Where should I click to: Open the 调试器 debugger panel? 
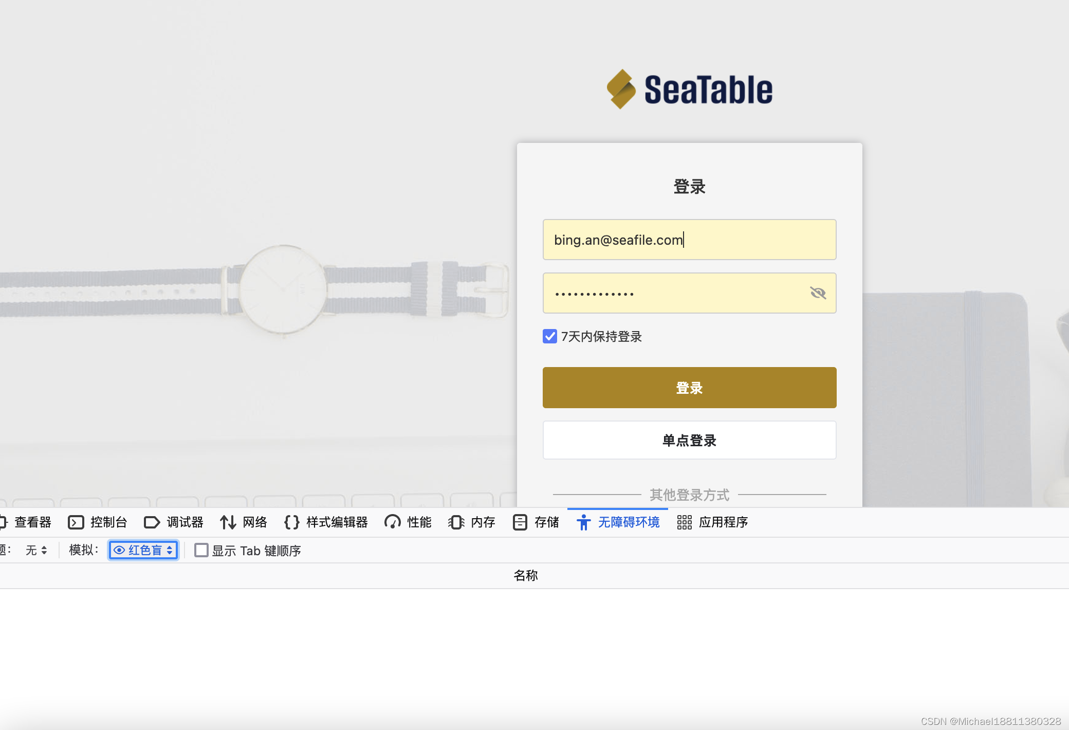(184, 522)
